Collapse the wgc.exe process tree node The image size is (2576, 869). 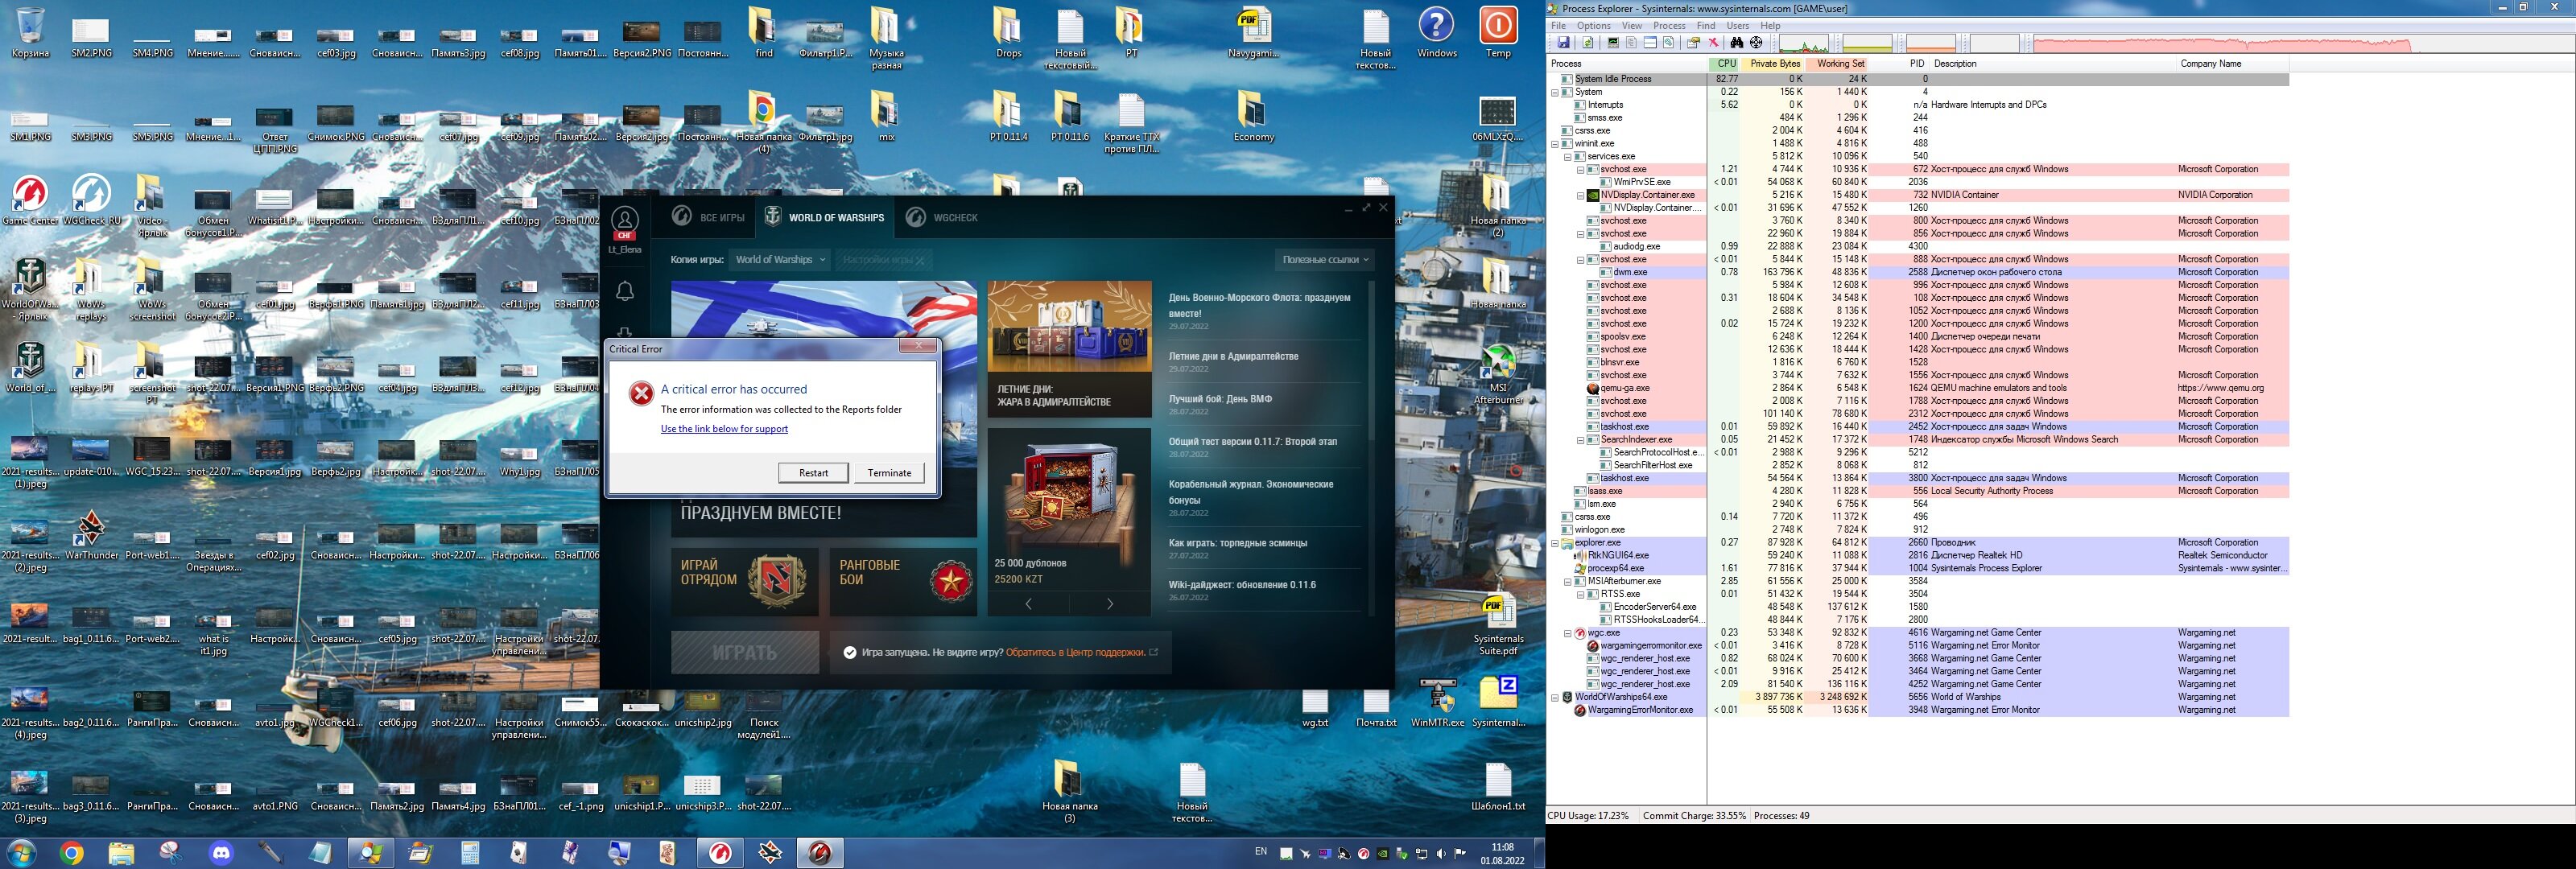point(1568,633)
